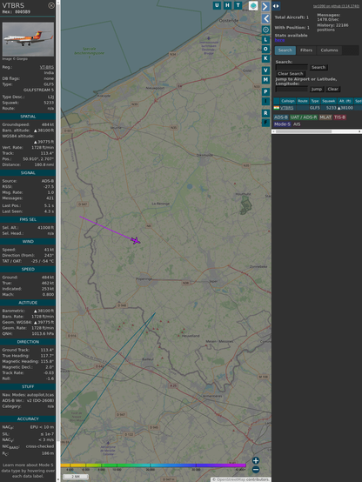Switch to the Columns tab
The height and width of the screenshot is (482, 362).
tap(329, 50)
